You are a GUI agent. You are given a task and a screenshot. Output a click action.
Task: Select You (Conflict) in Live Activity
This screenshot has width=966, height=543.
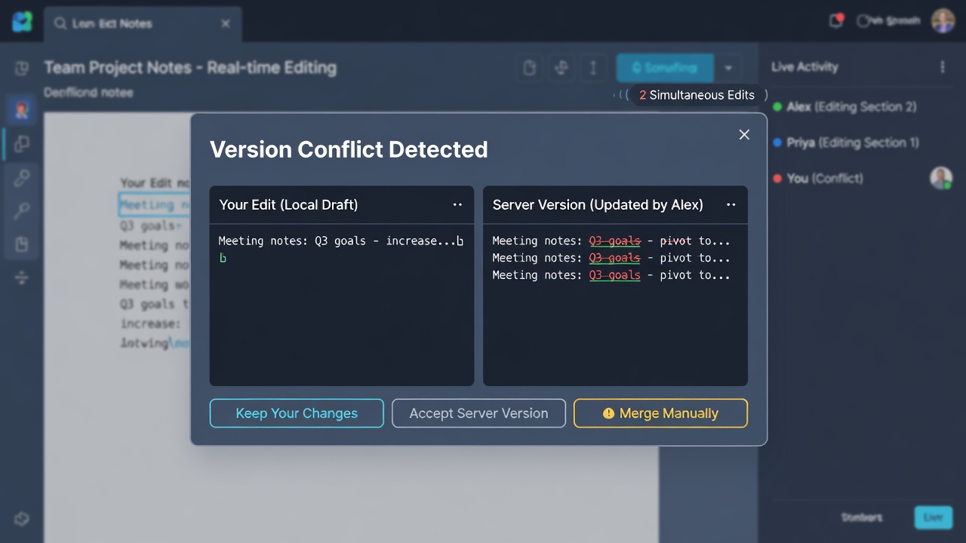[817, 179]
